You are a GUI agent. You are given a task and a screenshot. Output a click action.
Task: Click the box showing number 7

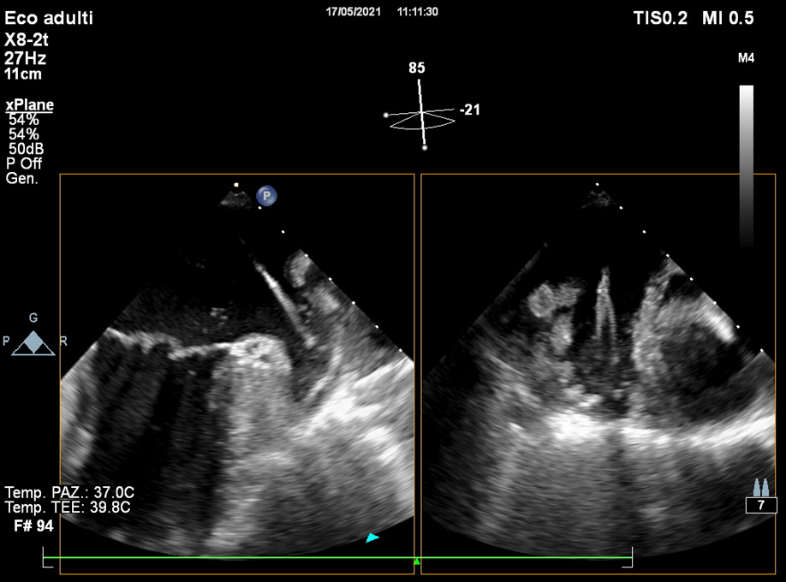coord(760,505)
